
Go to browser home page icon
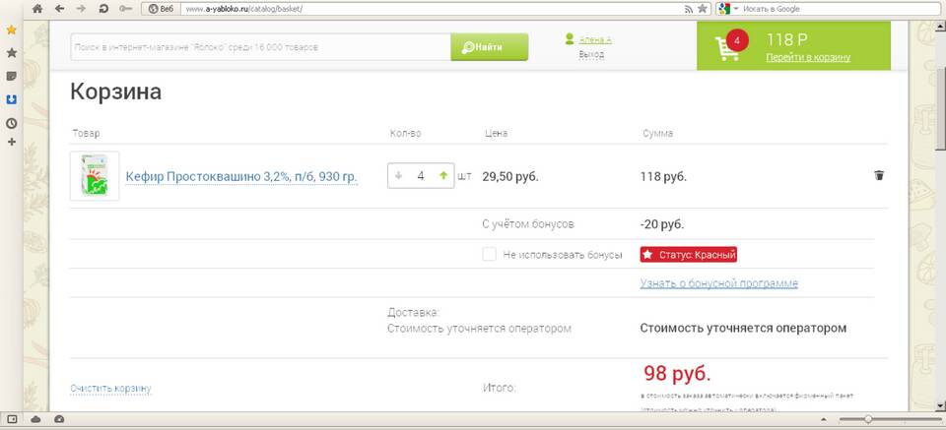pyautogui.click(x=36, y=9)
